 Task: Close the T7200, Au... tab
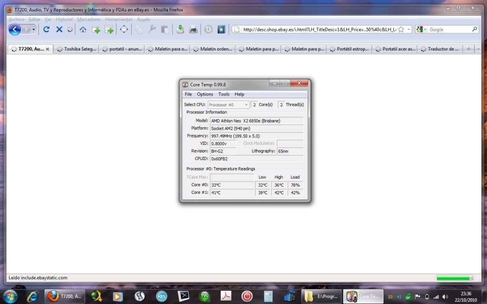point(48,49)
